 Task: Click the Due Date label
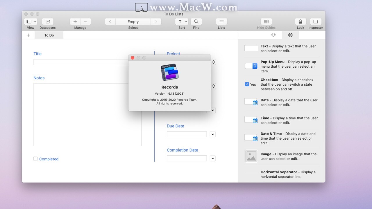coord(176,126)
